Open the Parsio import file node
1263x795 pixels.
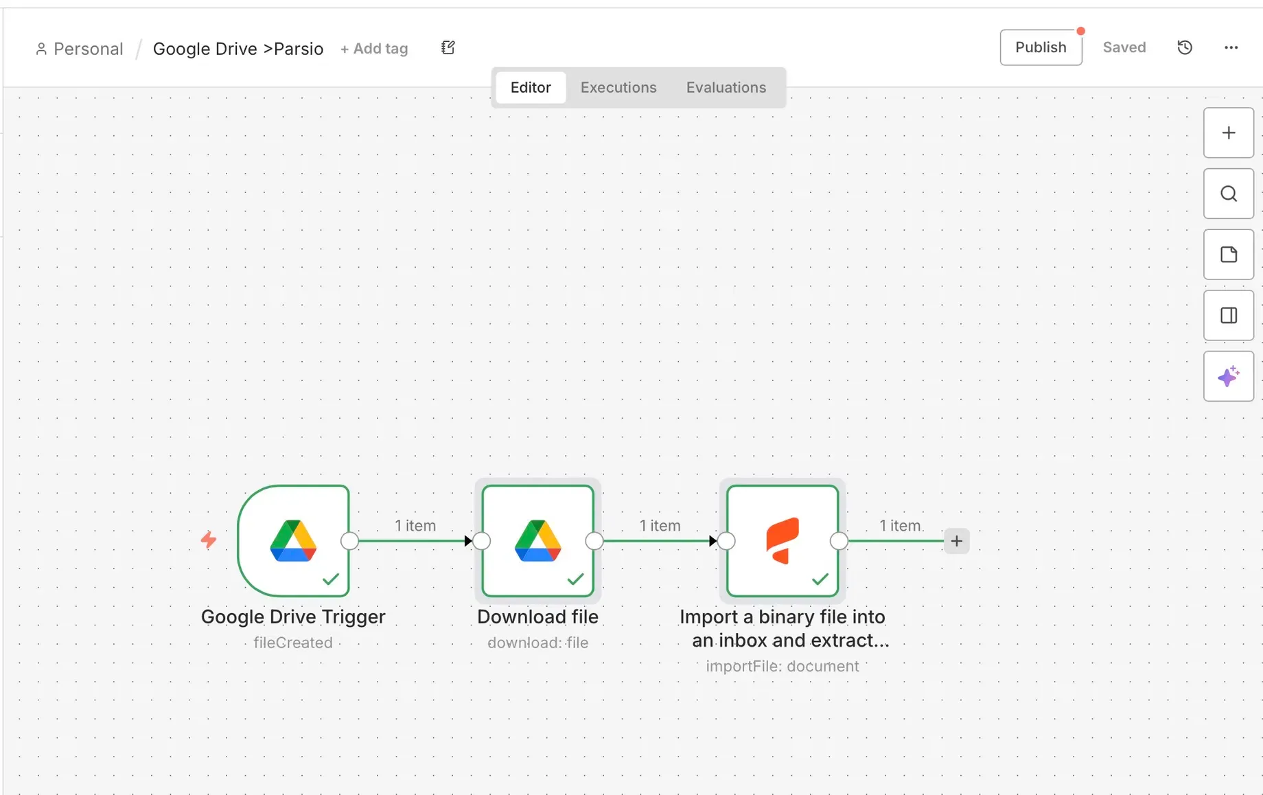point(782,541)
